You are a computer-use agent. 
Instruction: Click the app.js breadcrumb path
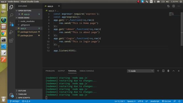point(51,11)
